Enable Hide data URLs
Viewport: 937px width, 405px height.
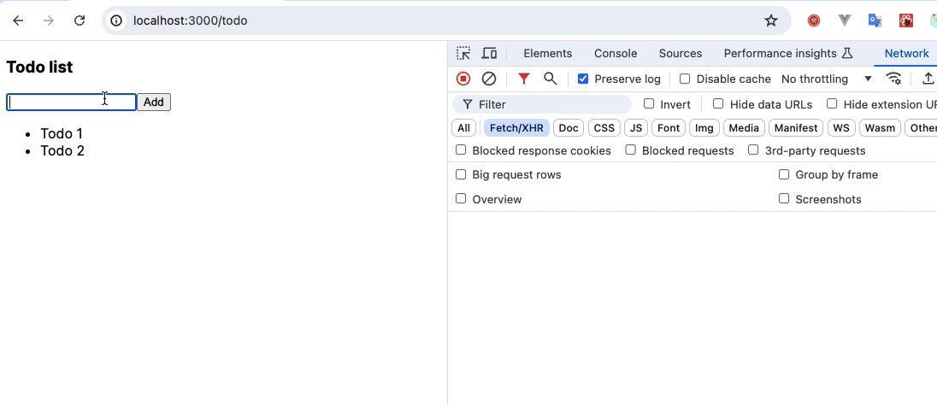pyautogui.click(x=718, y=104)
